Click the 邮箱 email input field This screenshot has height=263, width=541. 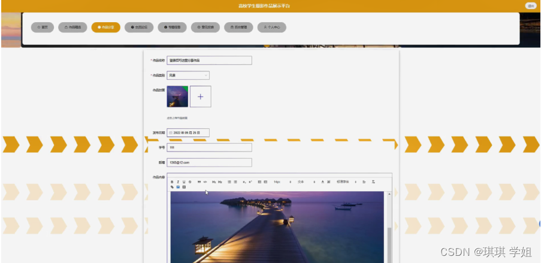pos(209,162)
